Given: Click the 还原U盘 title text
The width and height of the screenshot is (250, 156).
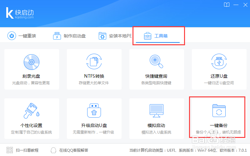Looking at the screenshot, I should pyautogui.click(x=219, y=76).
